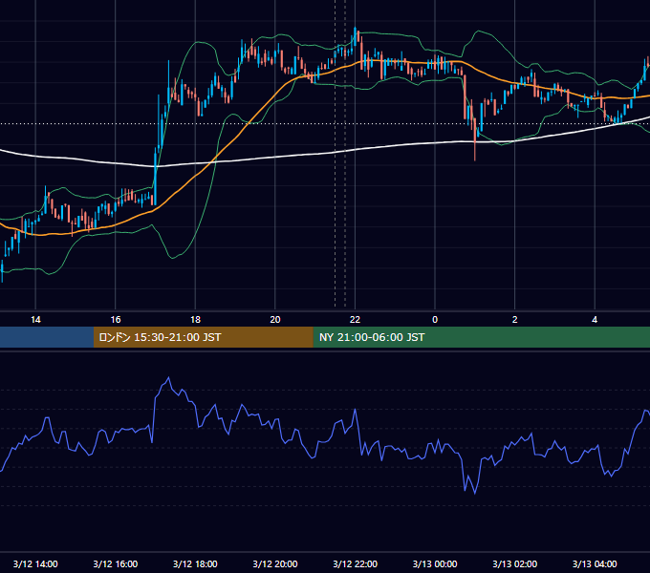Click the 3/12 20:00 date label
Screen dimensions: 650x573
(275, 563)
